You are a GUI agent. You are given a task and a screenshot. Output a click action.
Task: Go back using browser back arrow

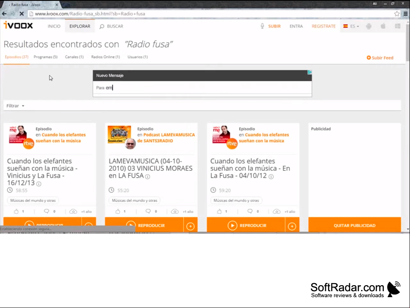[4, 14]
